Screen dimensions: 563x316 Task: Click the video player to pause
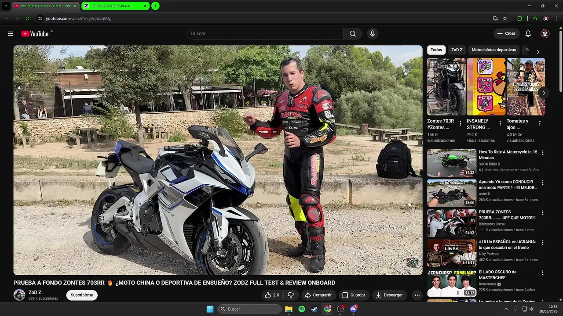[x=218, y=160]
